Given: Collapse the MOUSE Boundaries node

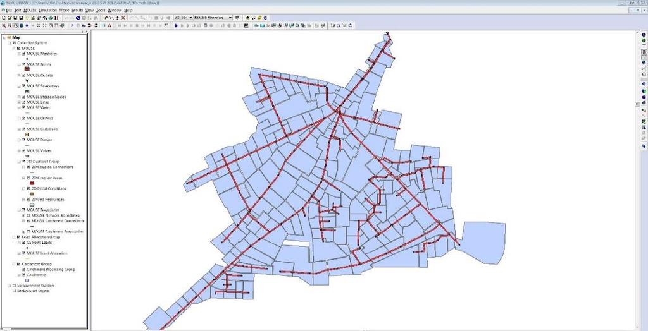Looking at the screenshot, I should pos(18,210).
